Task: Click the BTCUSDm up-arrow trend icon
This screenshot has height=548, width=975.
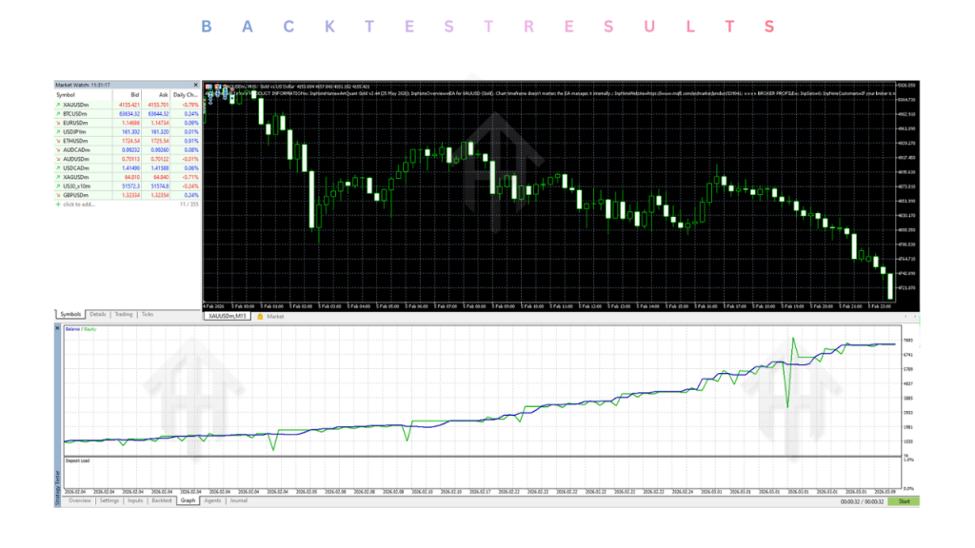Action: coord(58,114)
